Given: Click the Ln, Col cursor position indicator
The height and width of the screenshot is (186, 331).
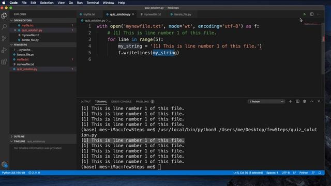Looking at the screenshot, I should click(x=248, y=173).
